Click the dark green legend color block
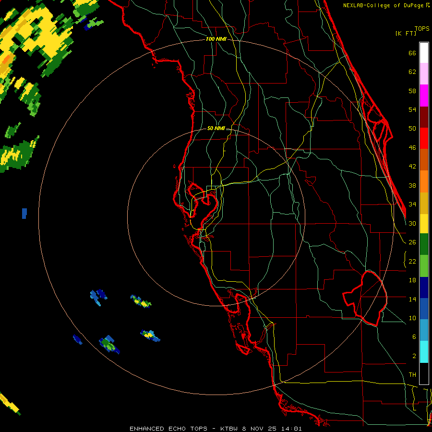Screen dimensions: 432x432 point(424,244)
